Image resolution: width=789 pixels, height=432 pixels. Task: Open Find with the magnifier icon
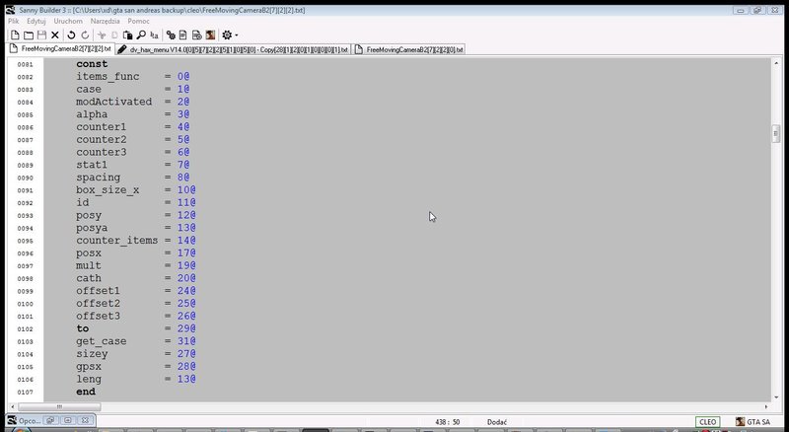[x=141, y=35]
